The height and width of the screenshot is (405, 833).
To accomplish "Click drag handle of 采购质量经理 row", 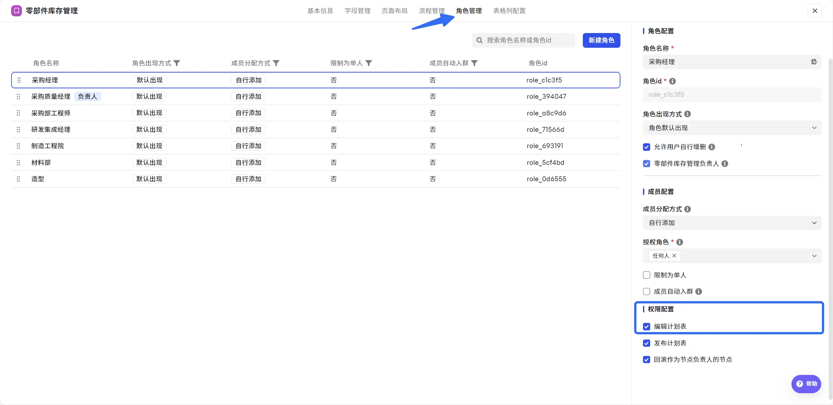I will pos(18,97).
